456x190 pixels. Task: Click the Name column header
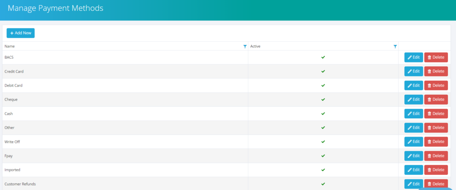pyautogui.click(x=125, y=46)
